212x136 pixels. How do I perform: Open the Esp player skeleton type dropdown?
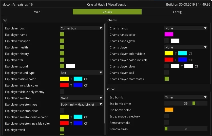[81, 105]
